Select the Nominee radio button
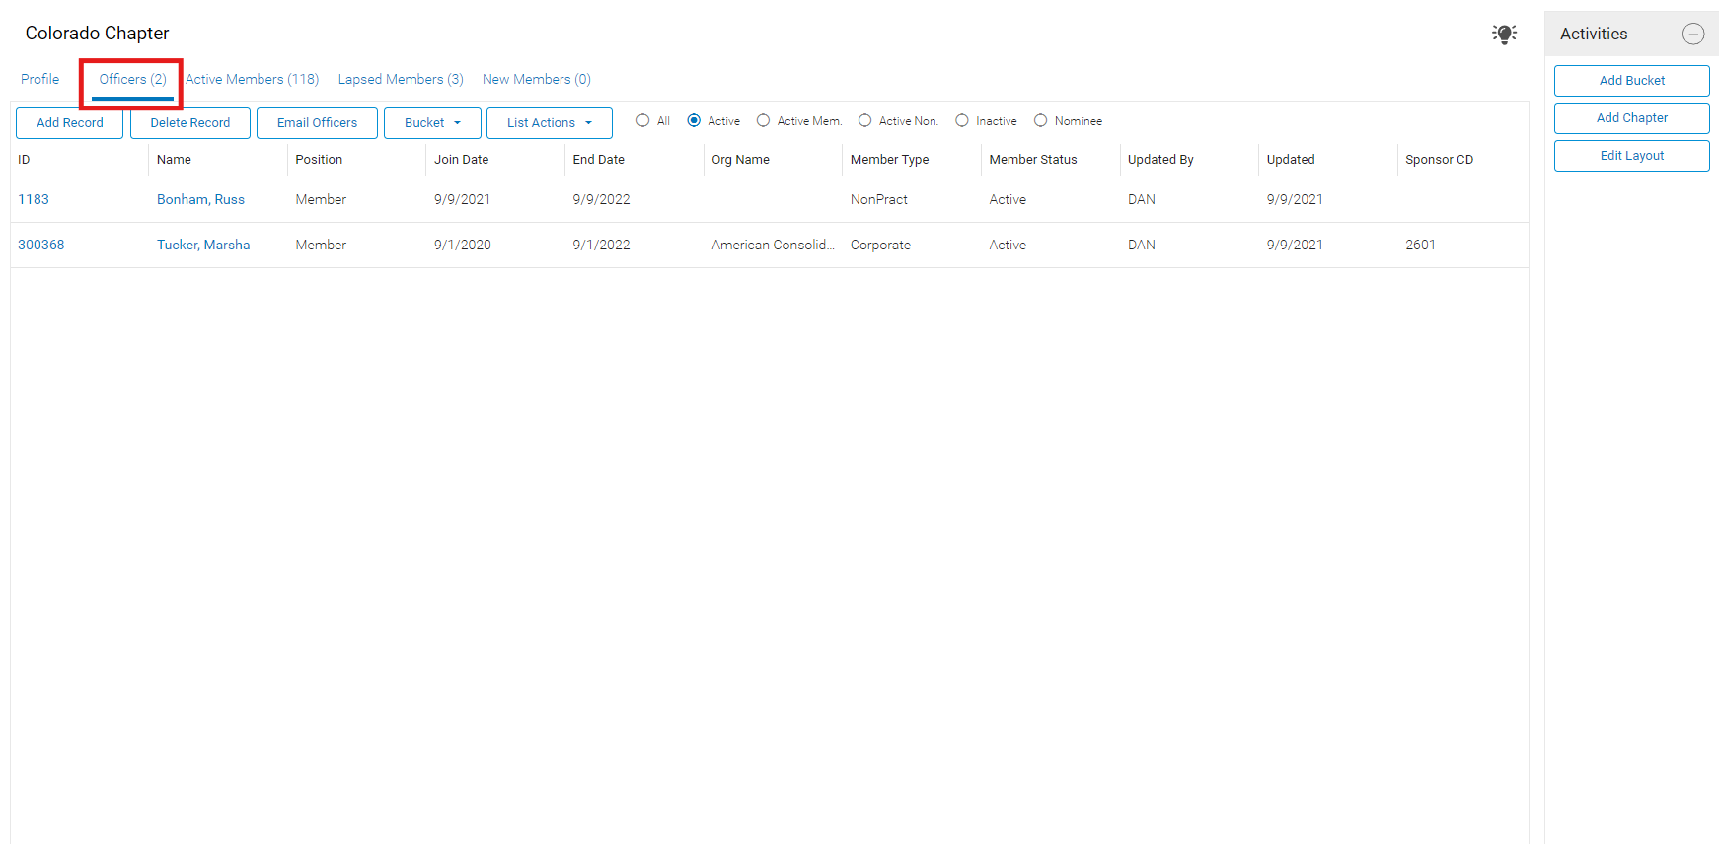 click(1041, 121)
